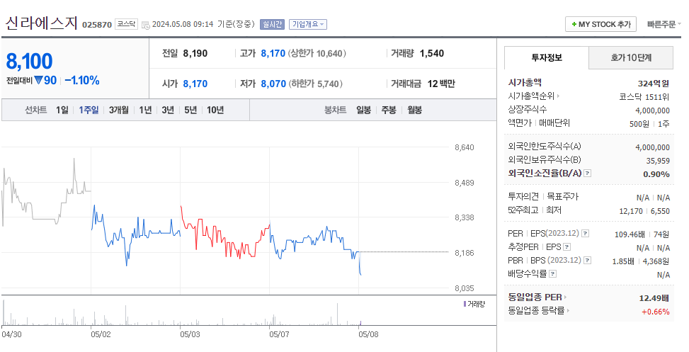Click the 8,640 price axis label

click(x=464, y=147)
